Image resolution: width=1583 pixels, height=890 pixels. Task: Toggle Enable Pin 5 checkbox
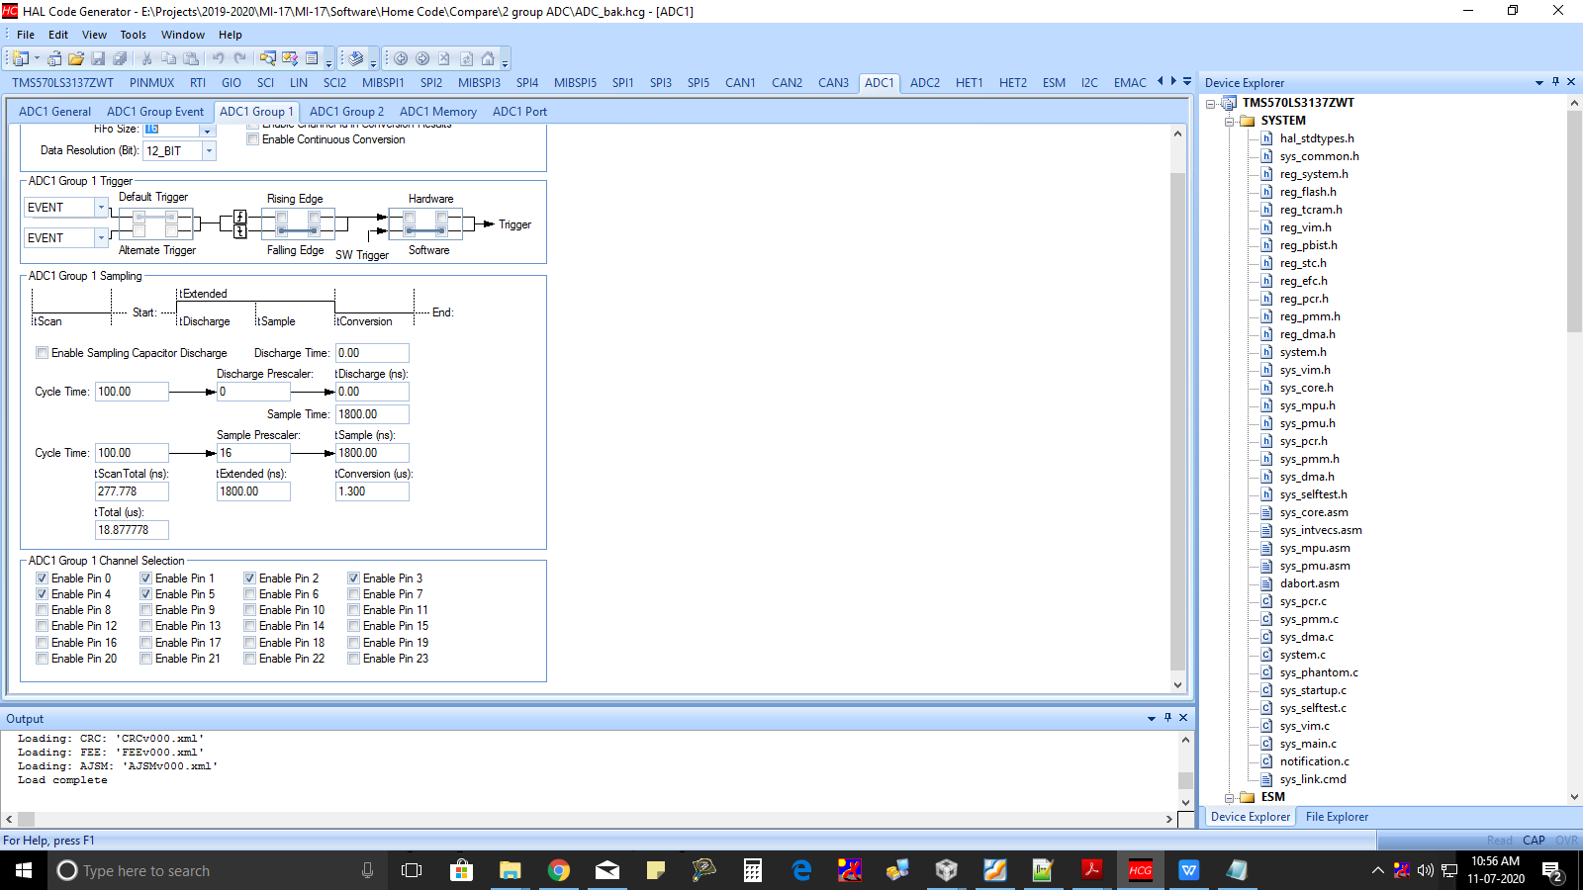click(x=145, y=594)
